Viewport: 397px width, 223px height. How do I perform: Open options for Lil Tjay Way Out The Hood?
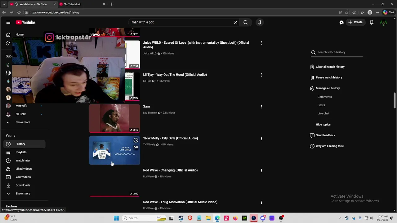tap(261, 75)
